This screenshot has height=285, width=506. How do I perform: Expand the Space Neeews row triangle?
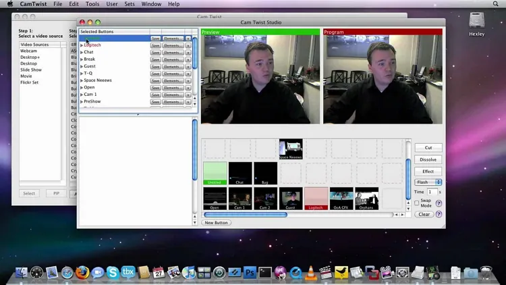point(82,80)
